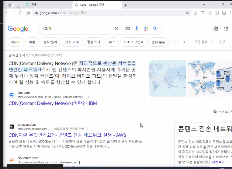The image size is (232, 169).
Task: Go back with the browser back arrow
Action: (6, 13)
